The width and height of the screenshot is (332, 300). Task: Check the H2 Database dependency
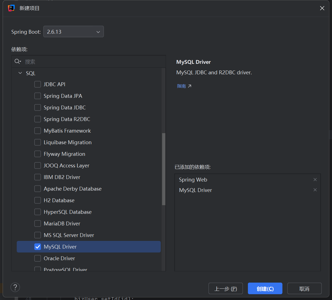pos(38,200)
